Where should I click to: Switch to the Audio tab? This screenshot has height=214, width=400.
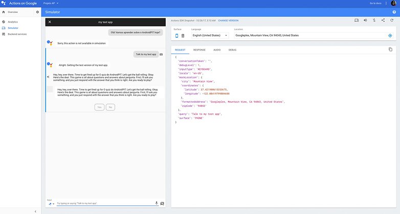[x=217, y=50]
